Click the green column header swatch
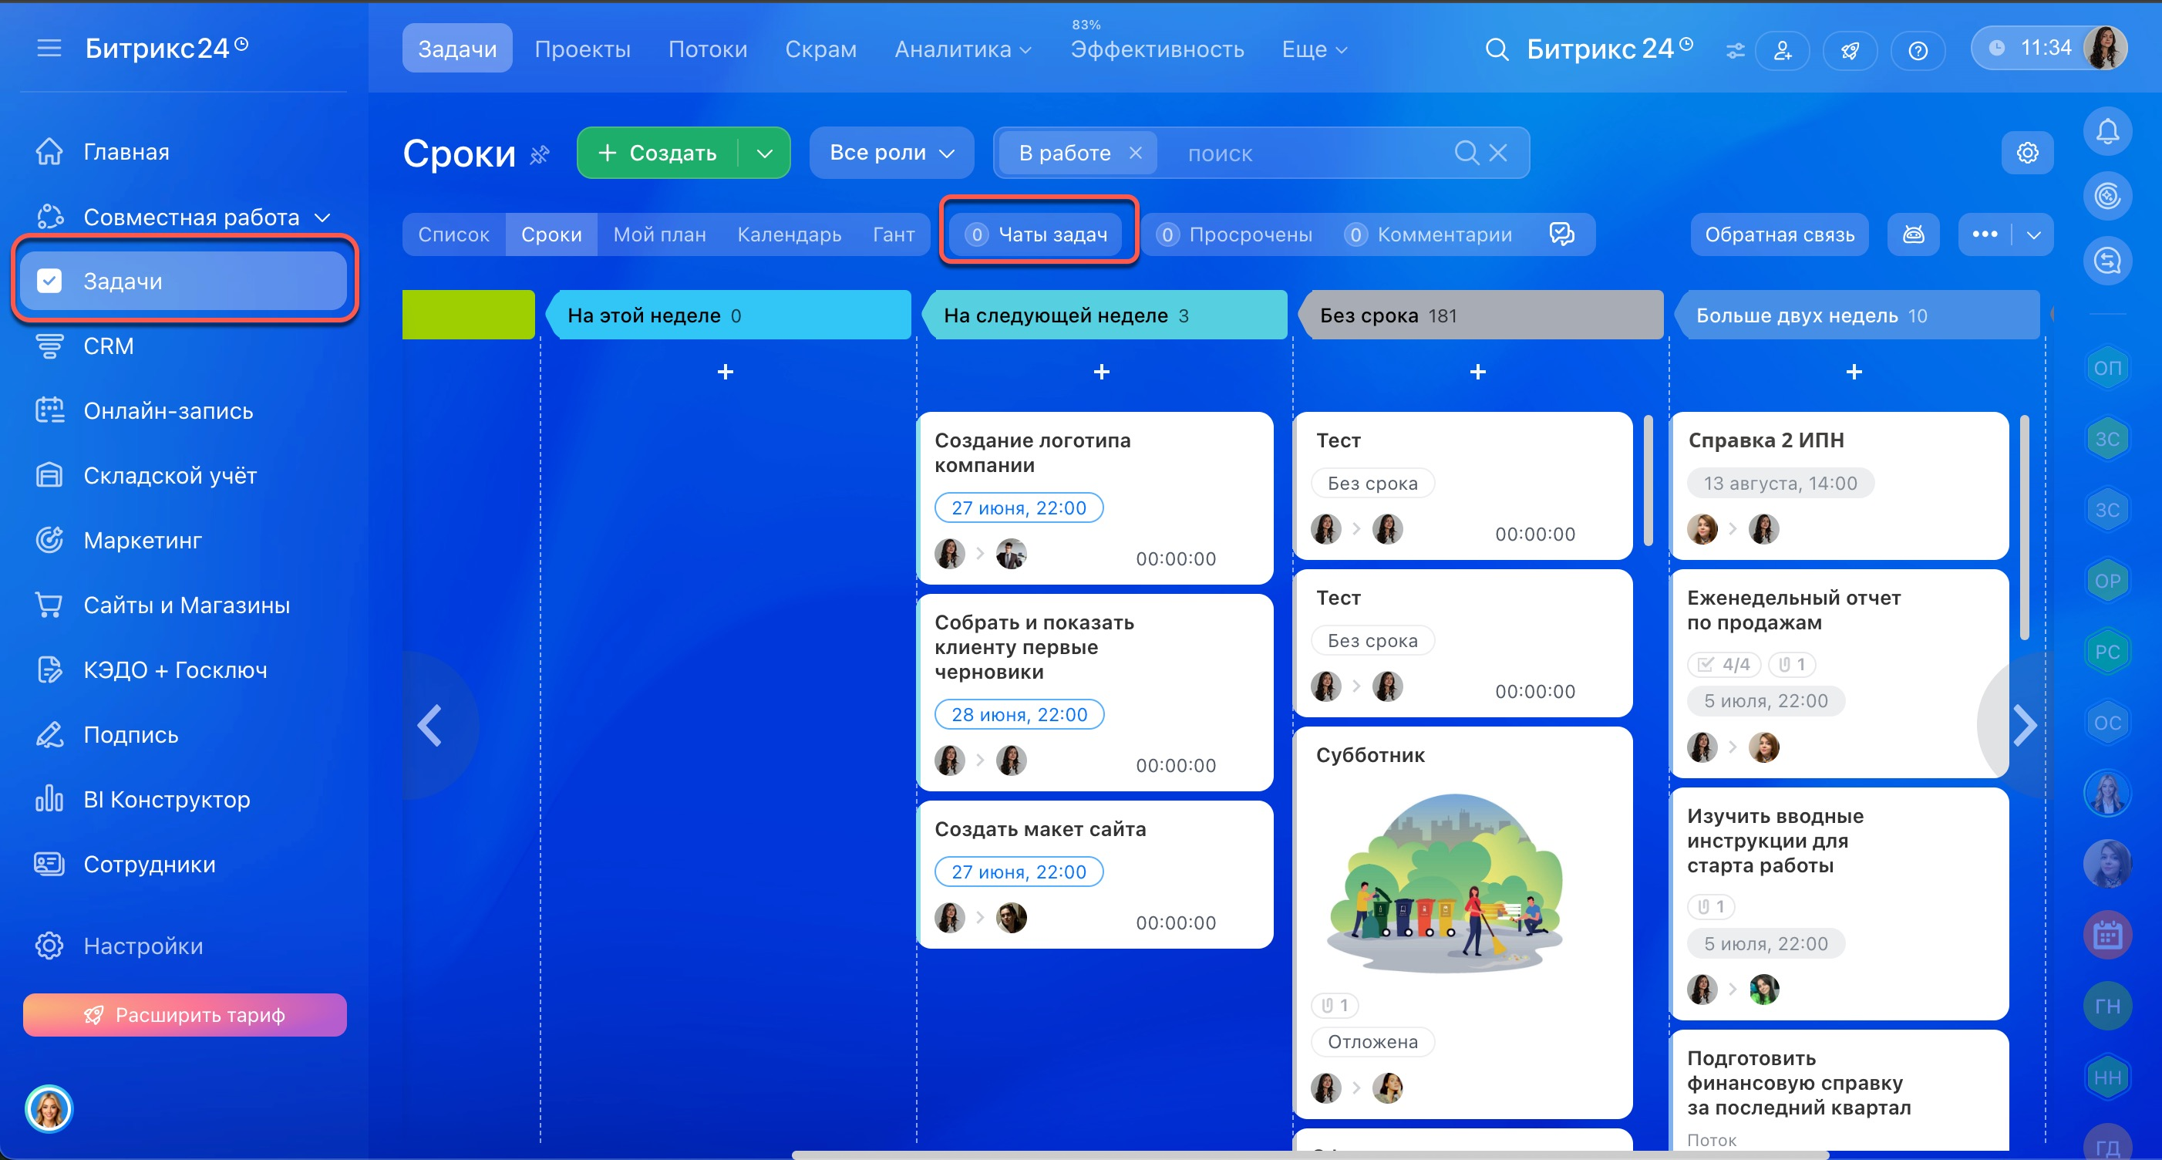 (468, 315)
